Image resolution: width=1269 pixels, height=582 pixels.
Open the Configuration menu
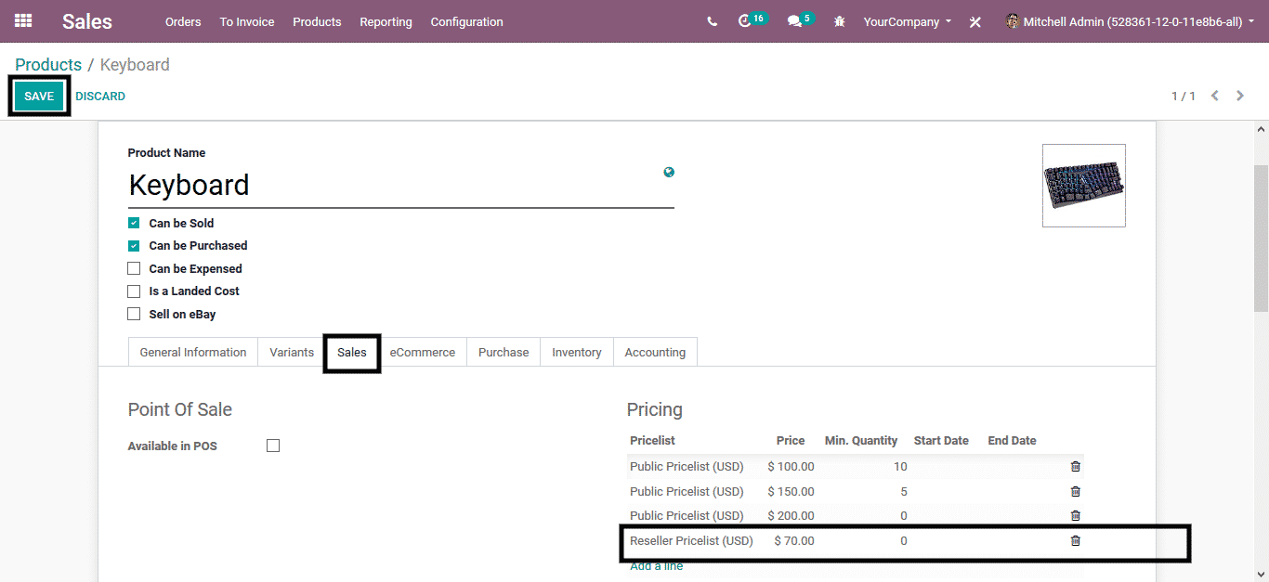[466, 21]
